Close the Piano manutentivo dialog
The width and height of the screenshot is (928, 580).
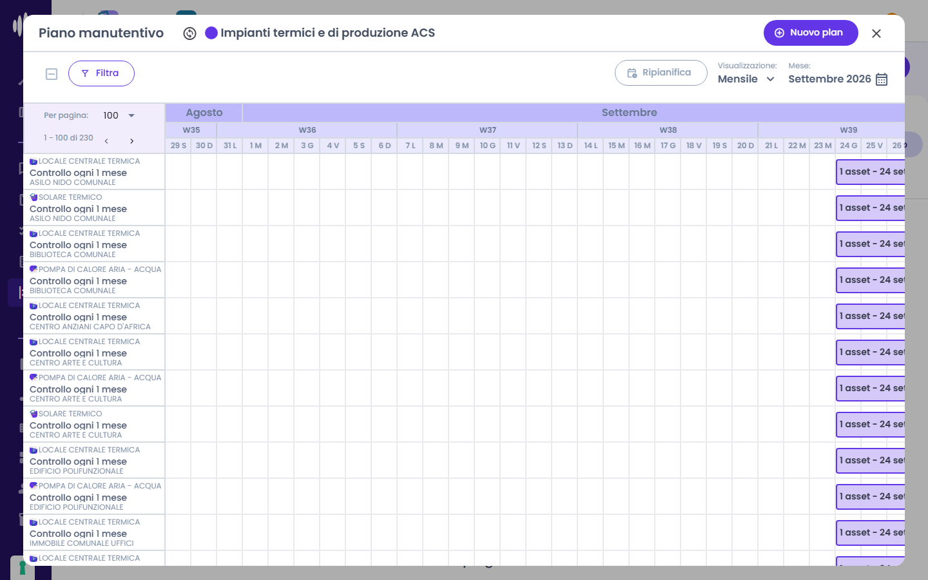click(876, 34)
